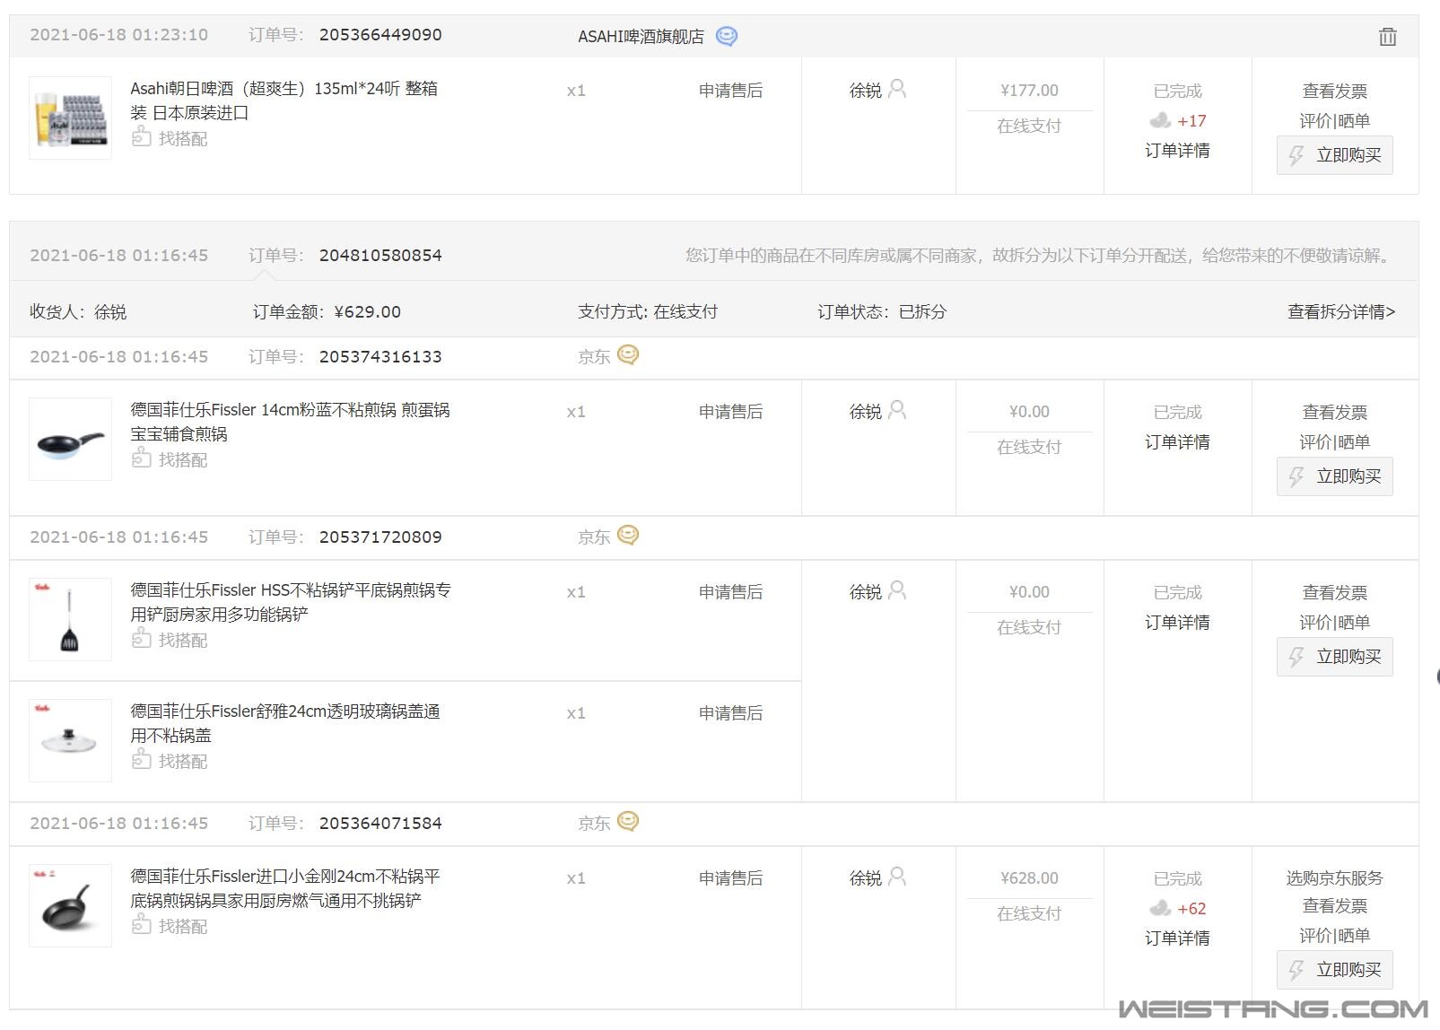1440x1030 pixels.
Task: Click the 找搭配 icon under 14cm frying pan
Action: (141, 458)
